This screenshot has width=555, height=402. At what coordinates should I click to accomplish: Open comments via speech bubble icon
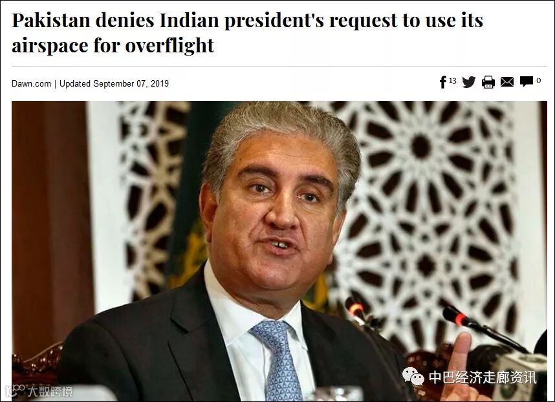pyautogui.click(x=527, y=81)
